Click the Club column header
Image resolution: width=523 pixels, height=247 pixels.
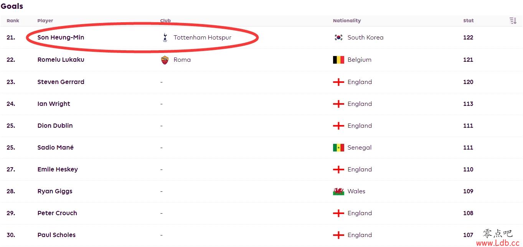point(165,21)
